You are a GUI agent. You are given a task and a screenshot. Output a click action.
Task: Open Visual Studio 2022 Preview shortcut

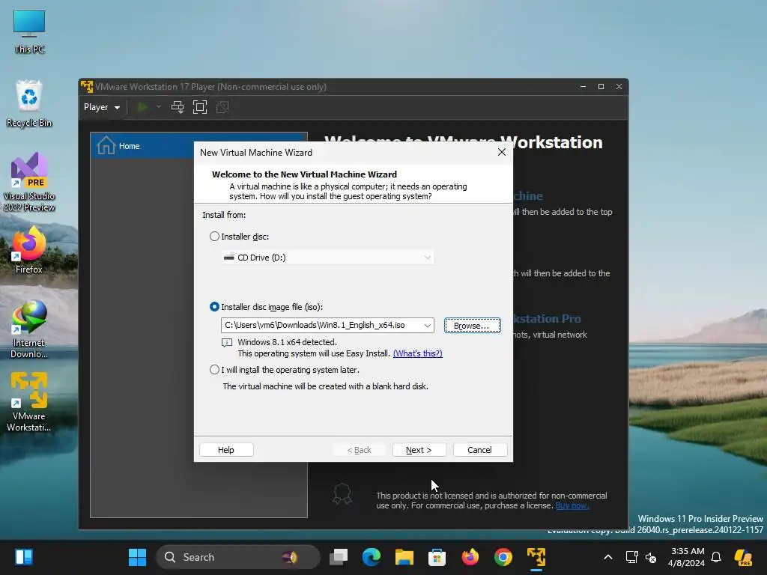[x=29, y=182]
